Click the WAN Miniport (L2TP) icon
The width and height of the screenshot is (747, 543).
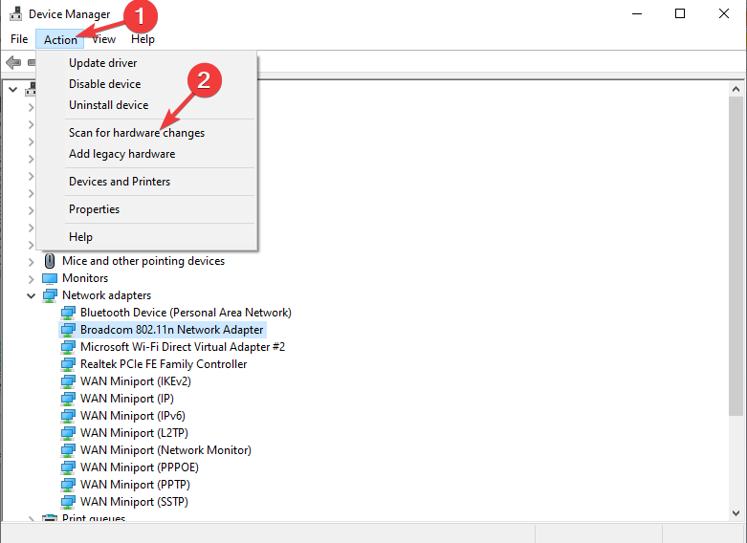point(68,432)
